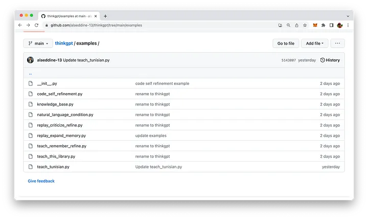The width and height of the screenshot is (368, 219).
Task: Click the share page icon in address bar
Action: [296, 25]
